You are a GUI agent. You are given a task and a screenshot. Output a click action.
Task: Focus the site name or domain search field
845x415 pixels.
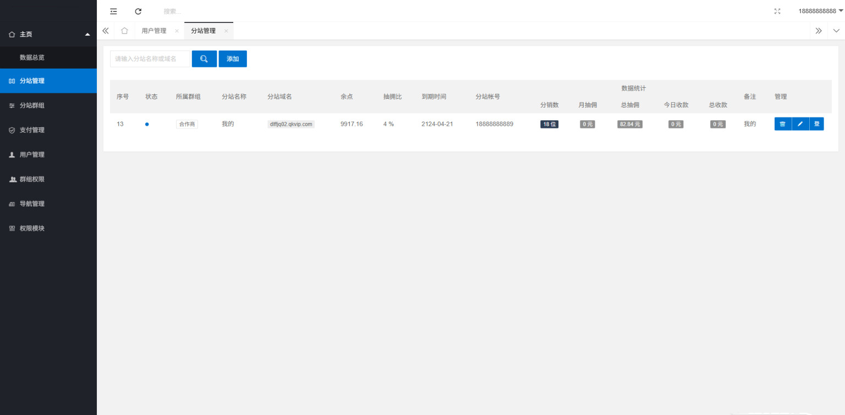[x=150, y=59]
